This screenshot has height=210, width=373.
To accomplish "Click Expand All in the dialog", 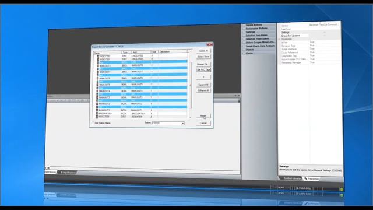I will pos(203,85).
